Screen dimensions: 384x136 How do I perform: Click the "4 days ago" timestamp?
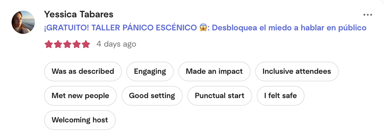(116, 44)
